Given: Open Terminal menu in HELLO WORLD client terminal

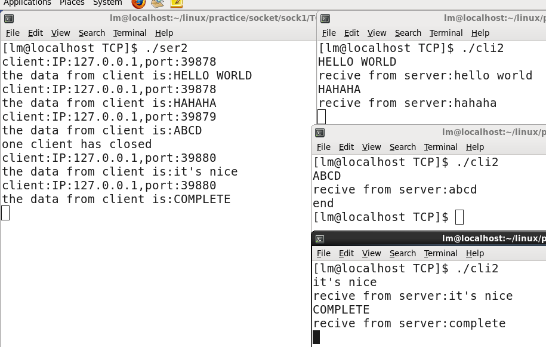Looking at the screenshot, I should (x=446, y=33).
